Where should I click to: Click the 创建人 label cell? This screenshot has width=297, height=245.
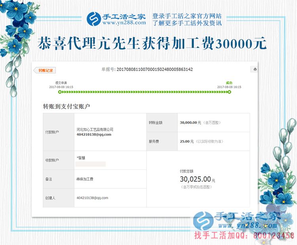coord(59,198)
